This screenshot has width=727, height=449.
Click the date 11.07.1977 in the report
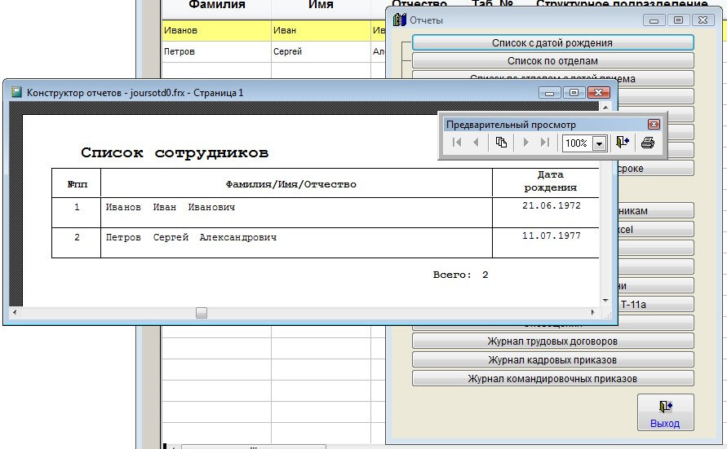click(x=552, y=236)
